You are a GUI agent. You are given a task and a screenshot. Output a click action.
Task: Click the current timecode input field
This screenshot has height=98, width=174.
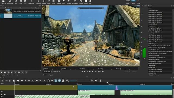coord(47,72)
